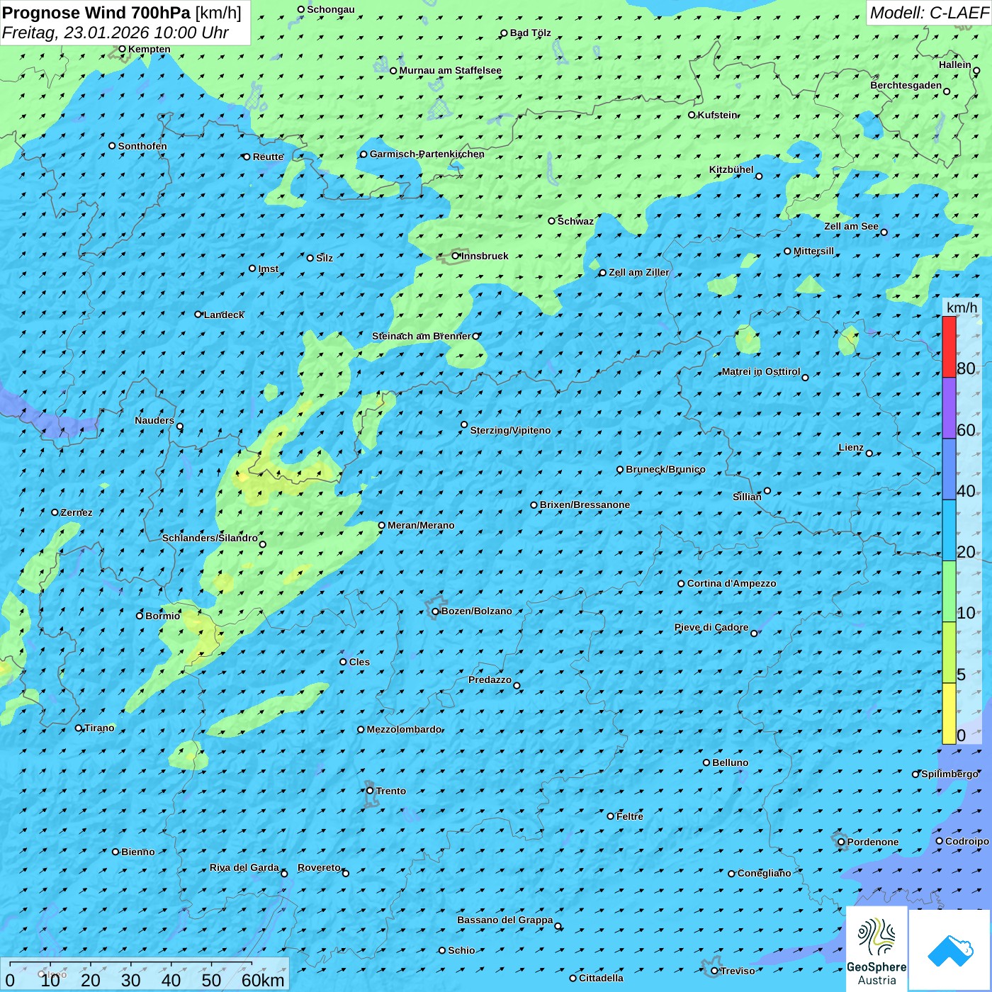Click the Kempten location marker

122,49
